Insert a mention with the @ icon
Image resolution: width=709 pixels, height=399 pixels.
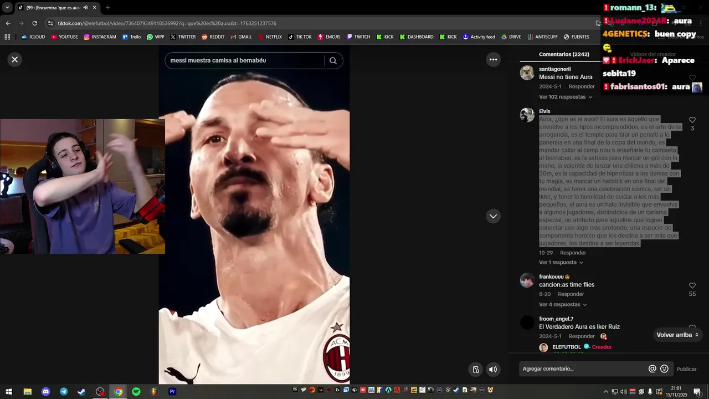(x=653, y=369)
